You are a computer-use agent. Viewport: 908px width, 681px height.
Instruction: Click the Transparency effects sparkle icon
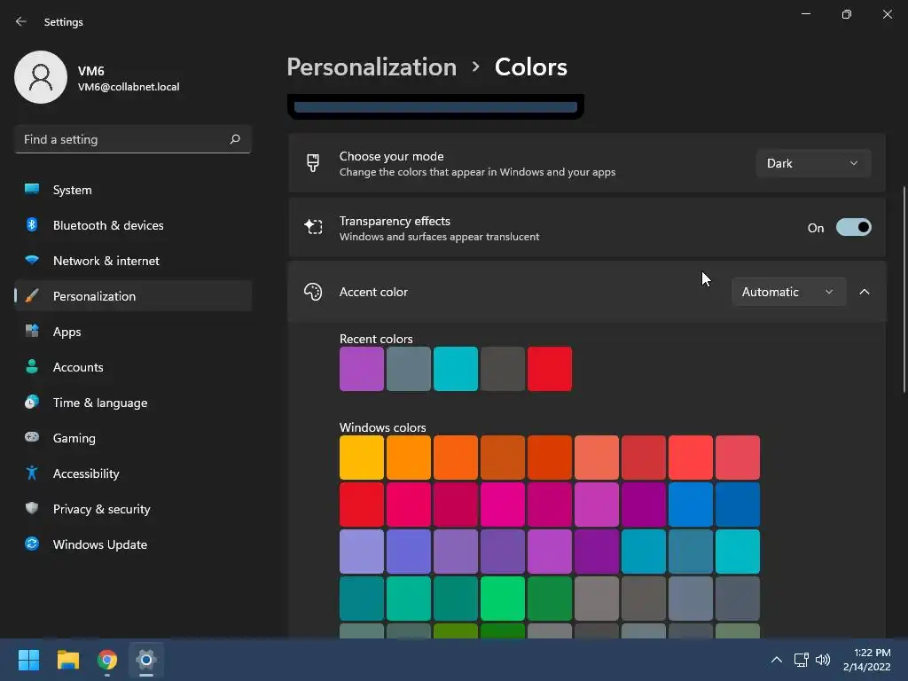tap(313, 227)
